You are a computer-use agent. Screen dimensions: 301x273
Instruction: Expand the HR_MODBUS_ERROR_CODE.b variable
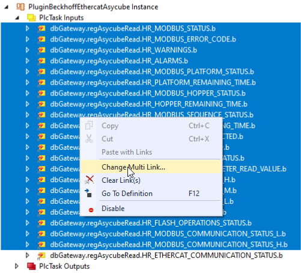pyautogui.click(x=28, y=39)
